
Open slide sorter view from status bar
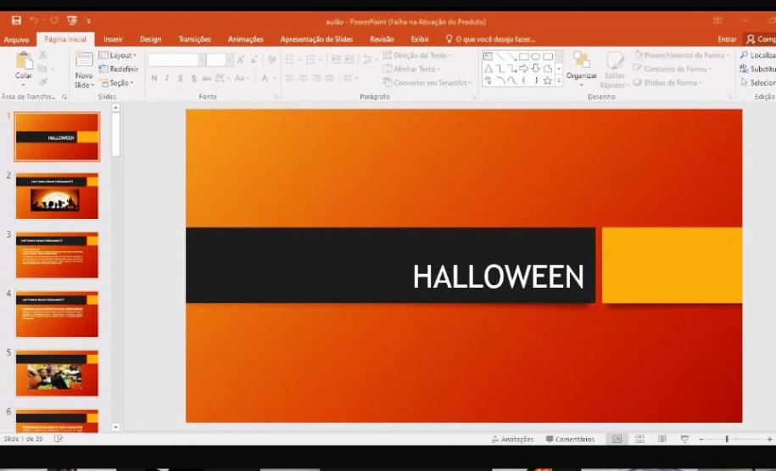pyautogui.click(x=639, y=439)
